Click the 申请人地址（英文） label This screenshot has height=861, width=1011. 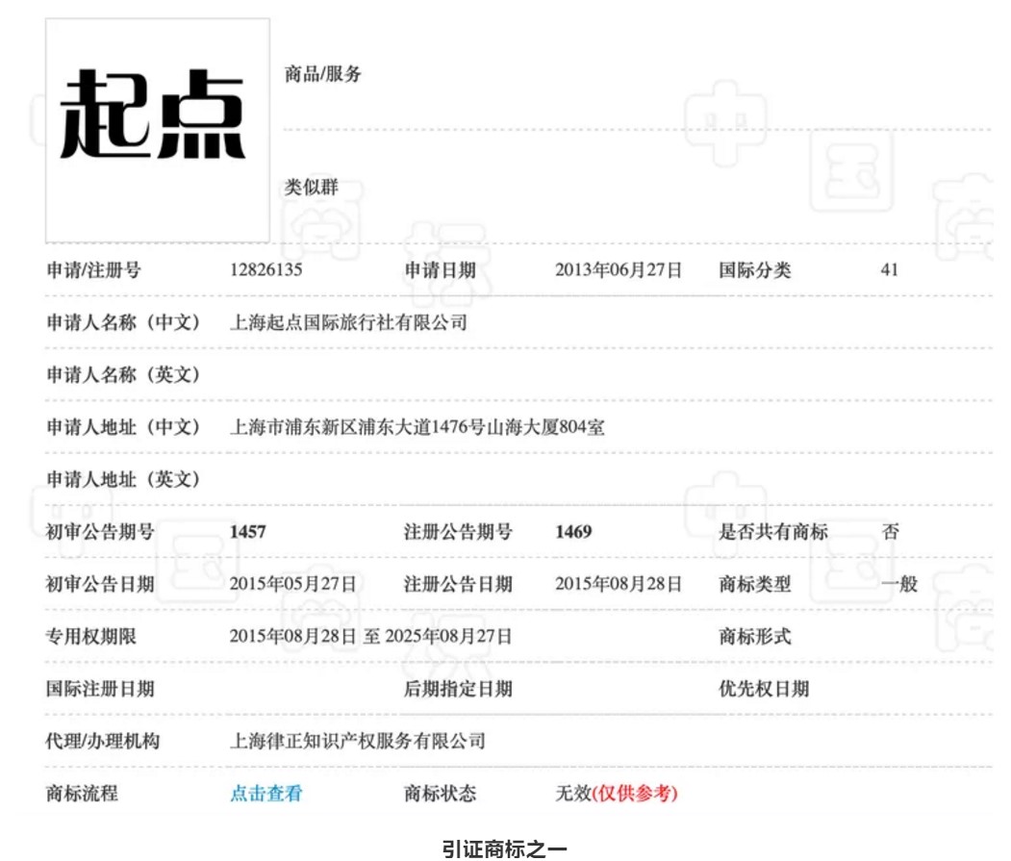(x=122, y=479)
